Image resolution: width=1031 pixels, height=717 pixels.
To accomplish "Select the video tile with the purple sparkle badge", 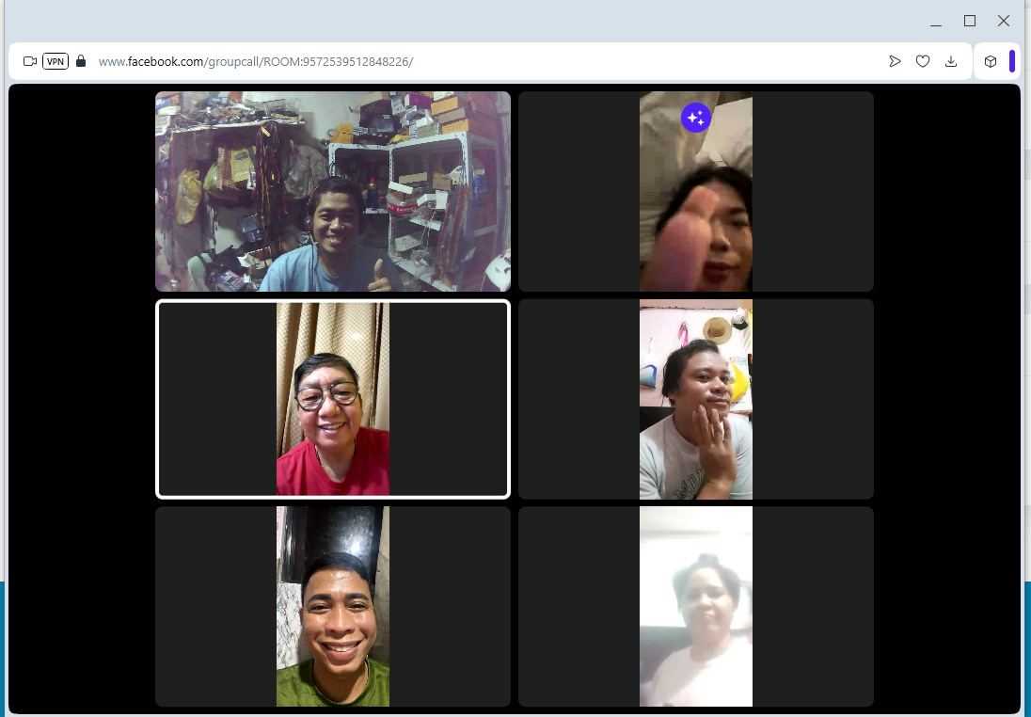I will pyautogui.click(x=696, y=191).
